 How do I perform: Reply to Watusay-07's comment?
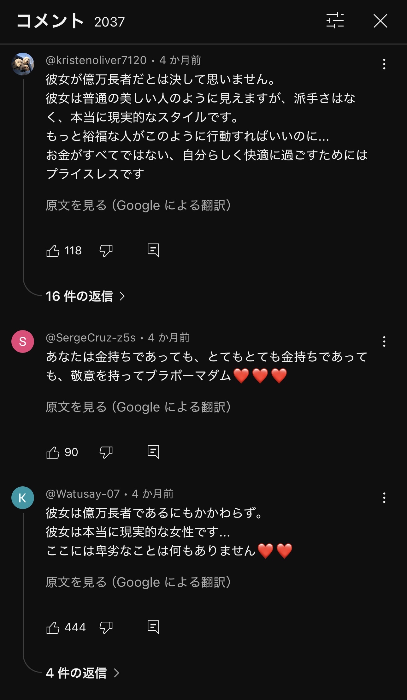(x=153, y=627)
